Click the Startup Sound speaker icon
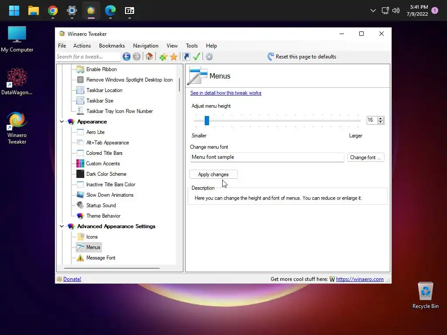The width and height of the screenshot is (447, 335). coord(80,205)
